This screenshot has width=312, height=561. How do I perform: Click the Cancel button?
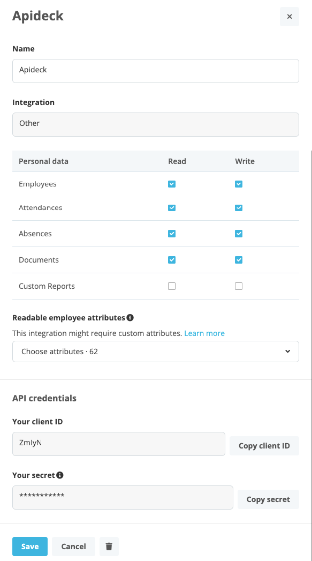click(x=74, y=547)
